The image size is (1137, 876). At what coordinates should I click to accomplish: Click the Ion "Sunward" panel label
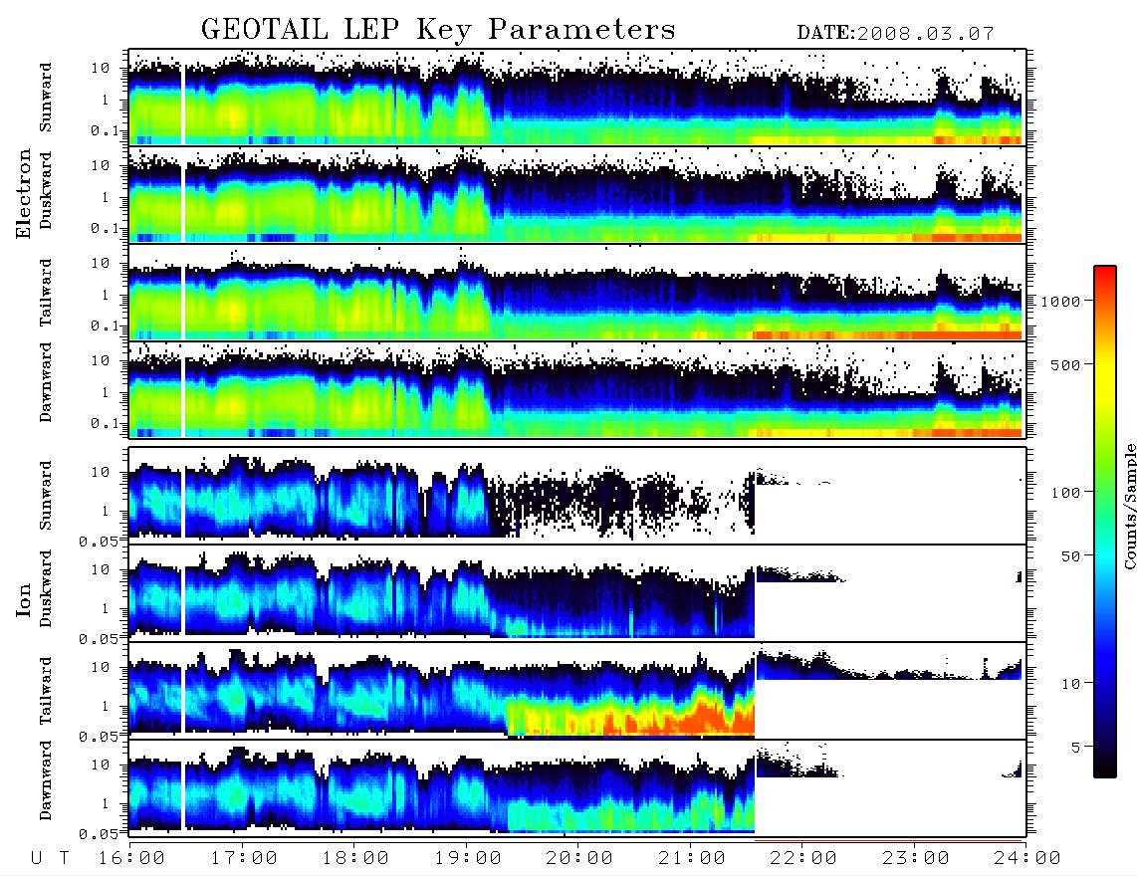(x=46, y=496)
